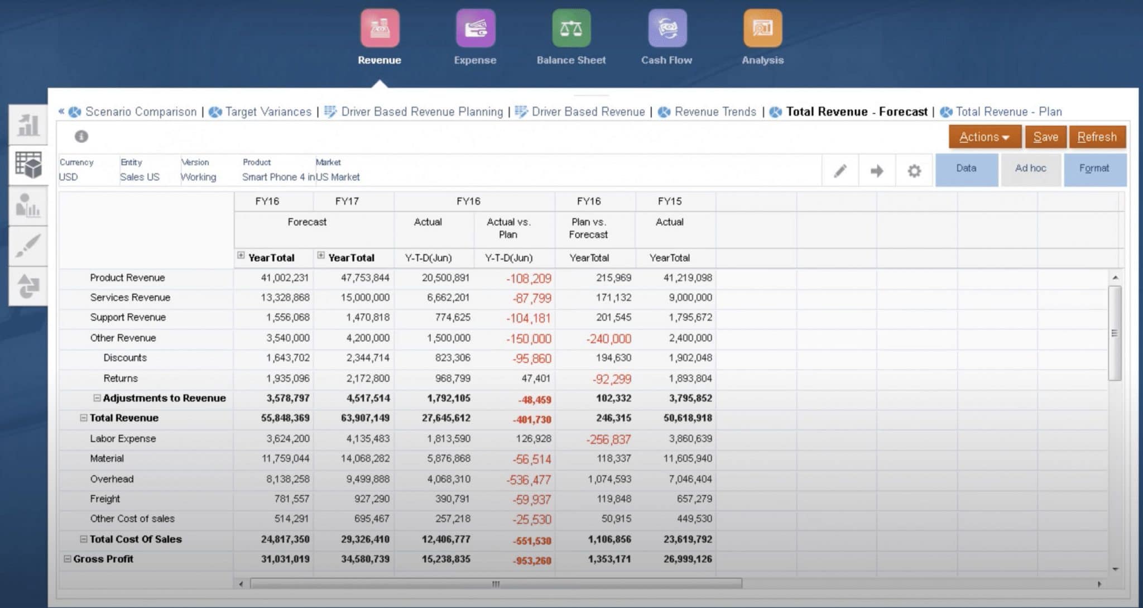This screenshot has width=1143, height=608.
Task: Toggle the Format view button
Action: click(x=1095, y=168)
